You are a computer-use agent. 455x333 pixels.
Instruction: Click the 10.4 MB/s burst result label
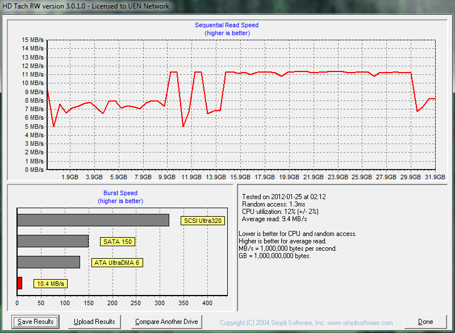[x=51, y=284]
